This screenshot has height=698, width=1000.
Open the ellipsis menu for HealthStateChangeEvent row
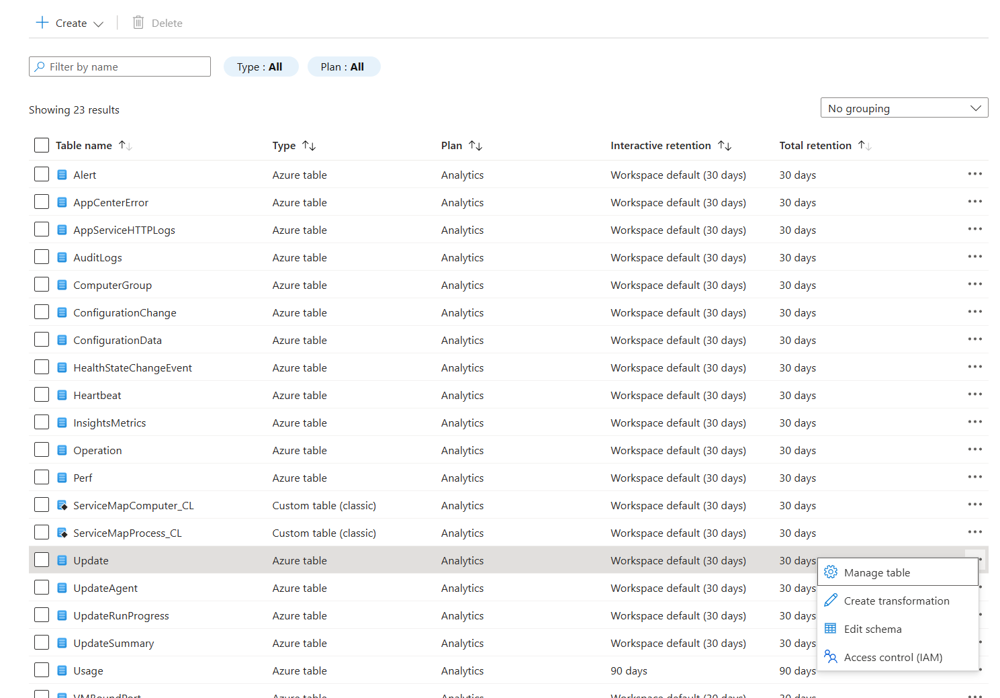(x=974, y=367)
